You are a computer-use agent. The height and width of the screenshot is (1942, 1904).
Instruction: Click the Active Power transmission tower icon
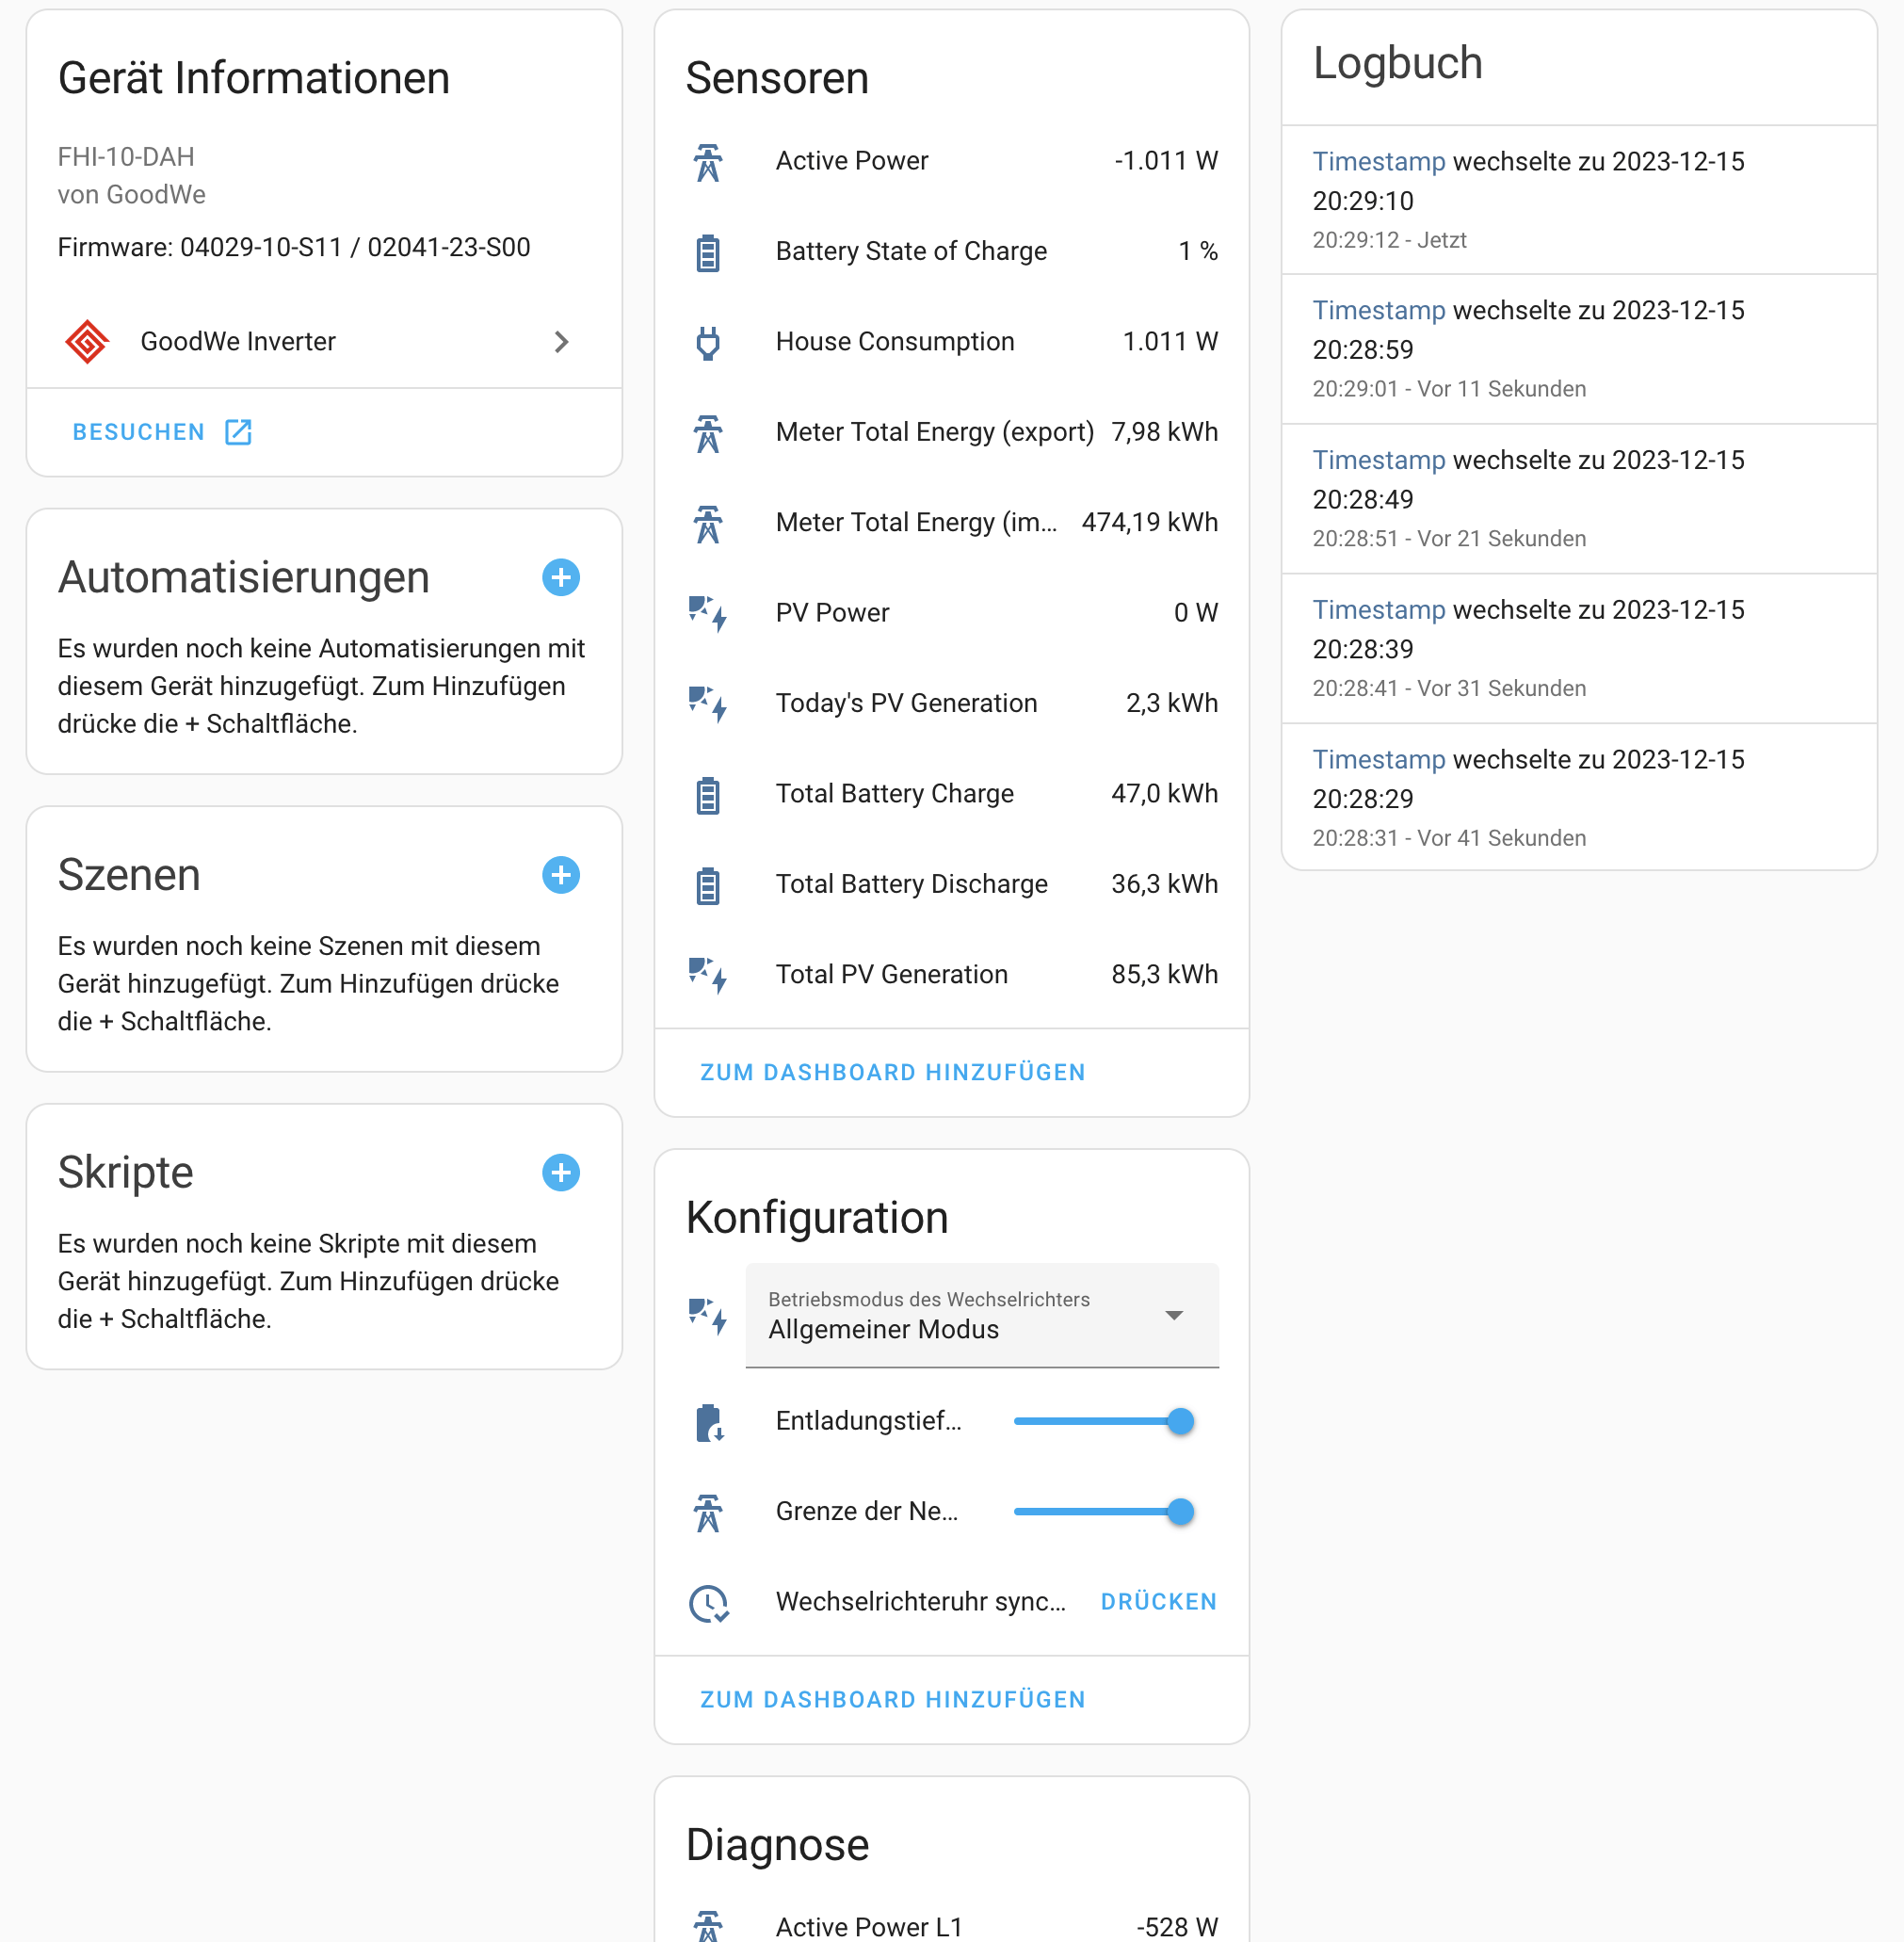tap(707, 162)
